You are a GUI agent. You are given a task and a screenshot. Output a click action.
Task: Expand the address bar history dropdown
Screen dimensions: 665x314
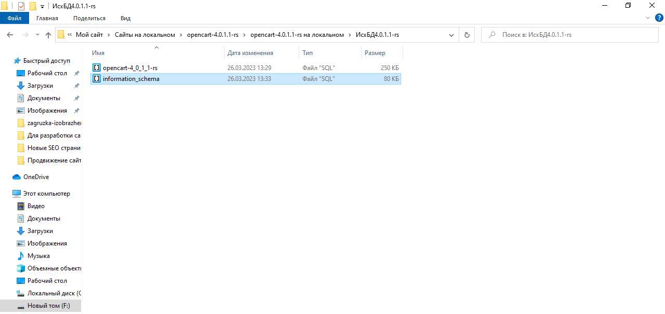tap(451, 35)
